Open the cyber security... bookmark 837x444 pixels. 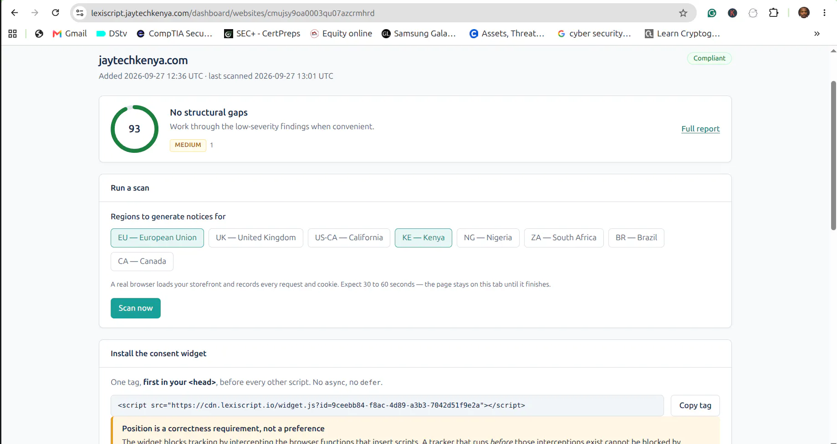click(x=594, y=34)
